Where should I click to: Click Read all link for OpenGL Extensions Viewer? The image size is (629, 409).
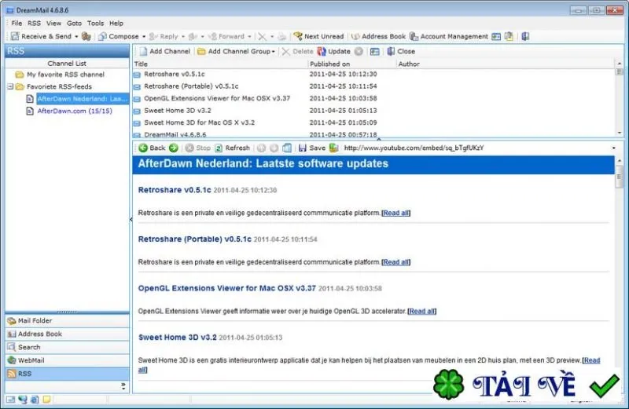tap(421, 311)
